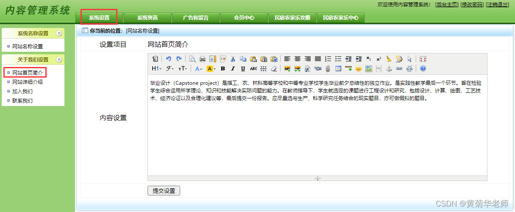Toggle italic formatting
This screenshot has height=212, width=515.
(x=233, y=68)
